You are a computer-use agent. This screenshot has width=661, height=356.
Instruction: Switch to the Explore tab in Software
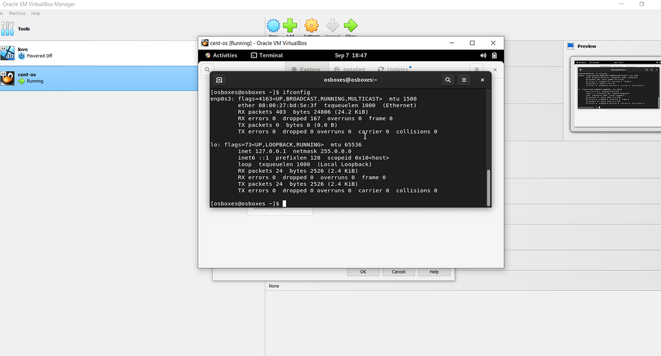(307, 69)
